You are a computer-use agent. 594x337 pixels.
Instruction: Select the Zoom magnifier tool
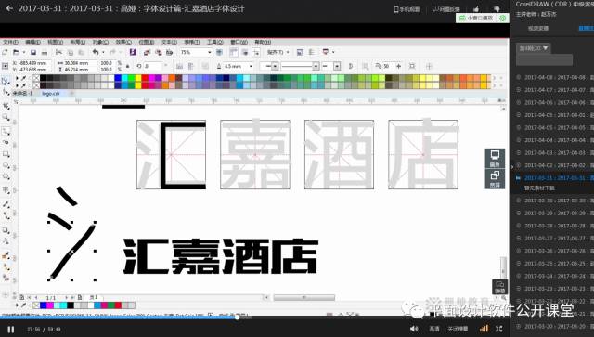pyautogui.click(x=6, y=118)
